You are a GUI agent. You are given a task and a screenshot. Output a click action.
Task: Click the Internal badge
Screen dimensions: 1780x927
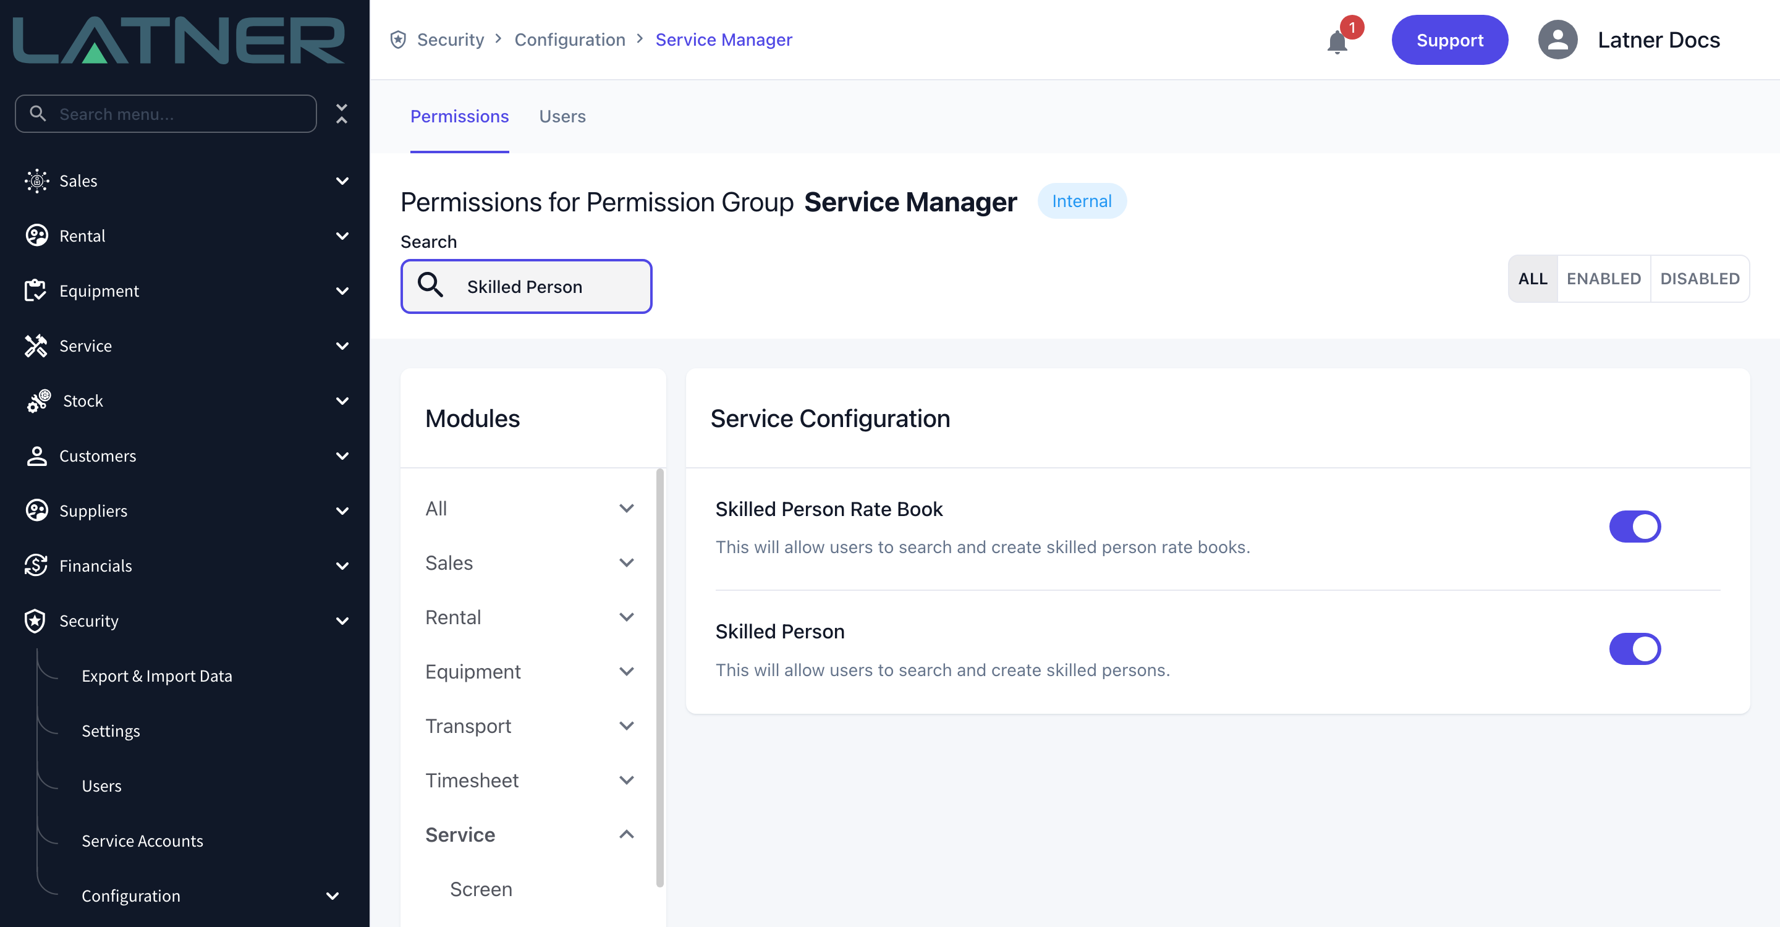click(1082, 201)
